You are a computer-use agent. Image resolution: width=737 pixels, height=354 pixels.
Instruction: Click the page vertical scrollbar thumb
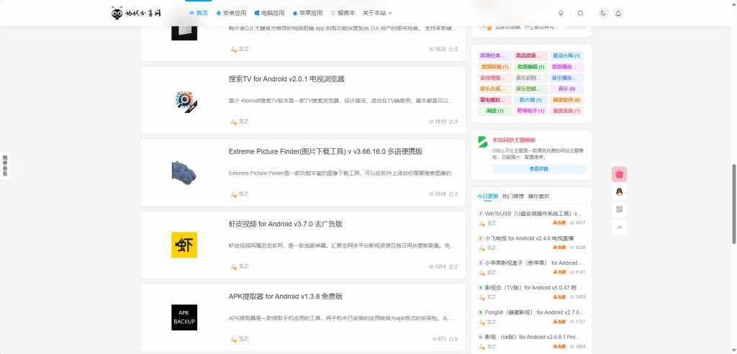734,204
